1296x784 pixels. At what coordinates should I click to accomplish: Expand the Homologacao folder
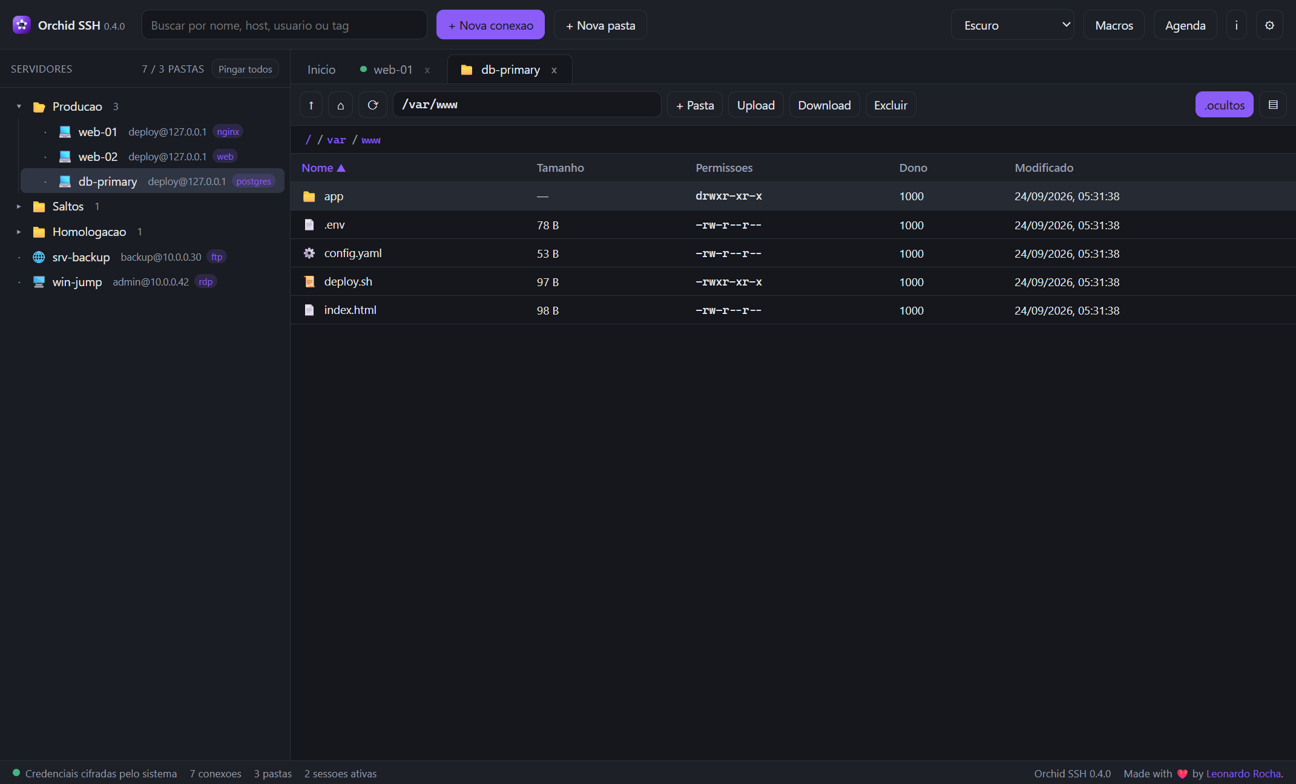(x=19, y=232)
